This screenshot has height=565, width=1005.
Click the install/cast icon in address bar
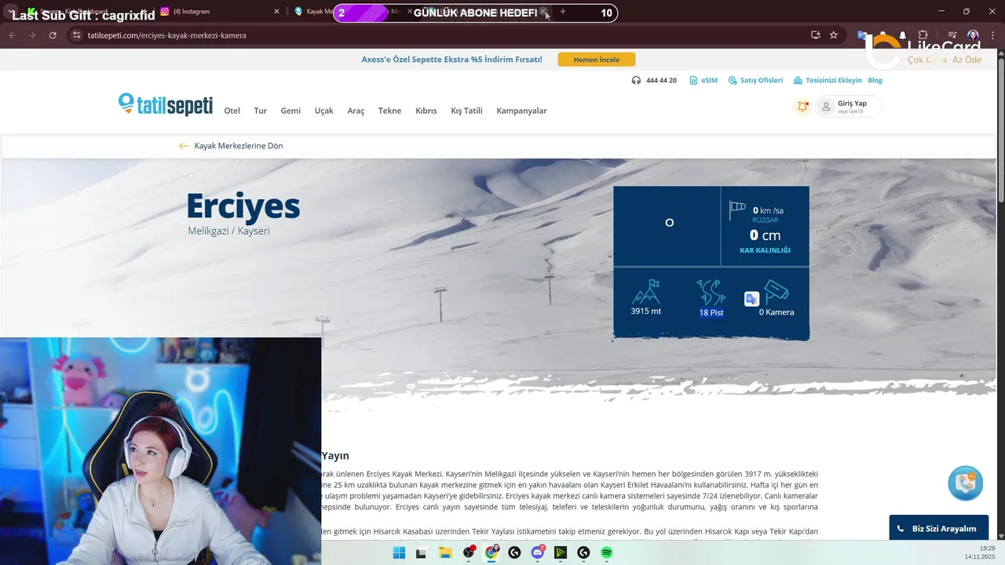point(816,35)
